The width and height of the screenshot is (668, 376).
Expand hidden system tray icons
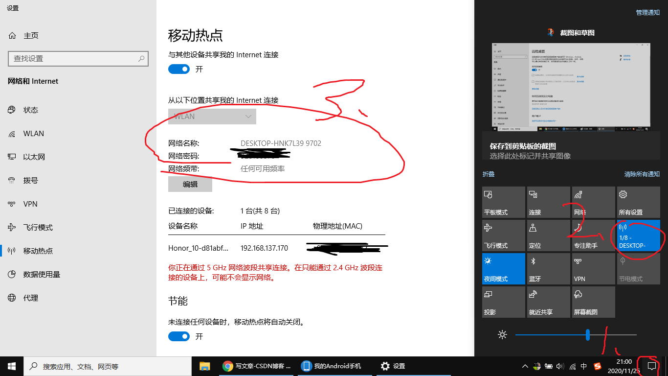coord(524,366)
